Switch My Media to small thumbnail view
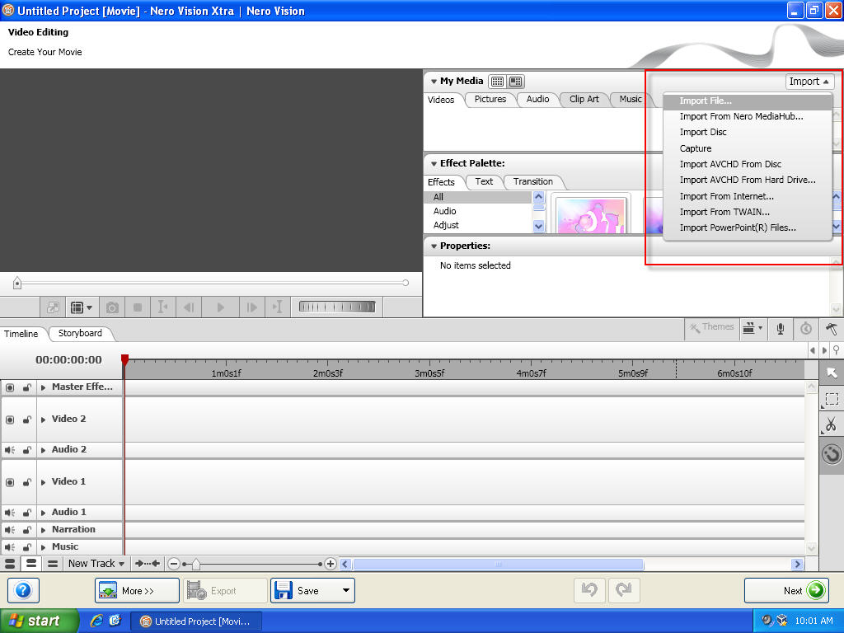This screenshot has width=844, height=633. tap(497, 82)
